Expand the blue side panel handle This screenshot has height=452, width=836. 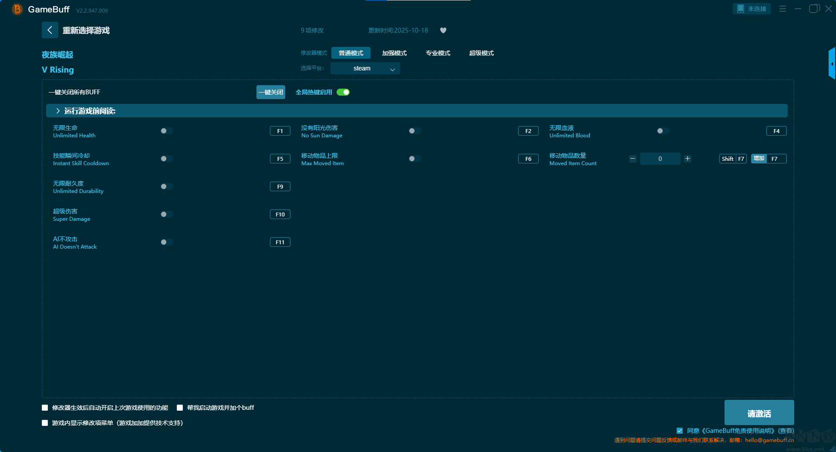832,63
